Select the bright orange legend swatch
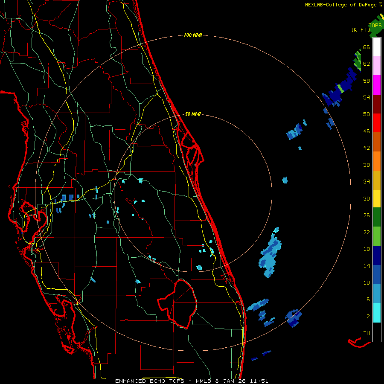Image resolution: width=384 pixels, height=384 pixels. point(377,161)
